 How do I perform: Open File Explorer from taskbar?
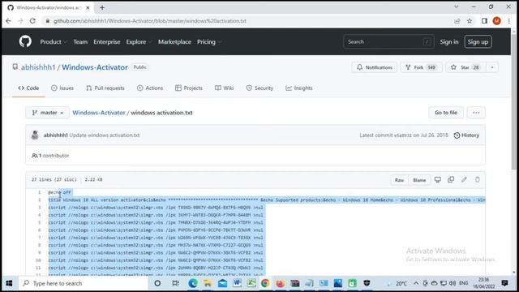[208, 283]
